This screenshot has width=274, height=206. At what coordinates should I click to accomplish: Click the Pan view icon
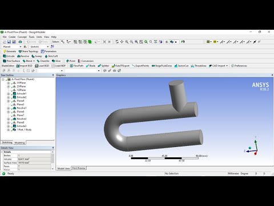tap(122, 42)
